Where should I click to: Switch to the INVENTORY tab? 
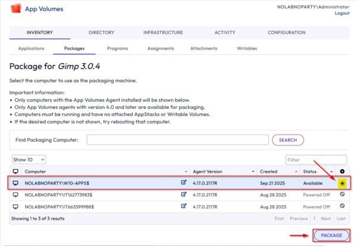[40, 32]
